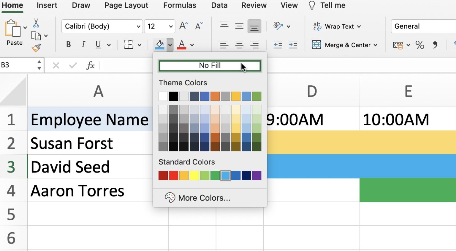Apply italic formatting

(x=83, y=45)
